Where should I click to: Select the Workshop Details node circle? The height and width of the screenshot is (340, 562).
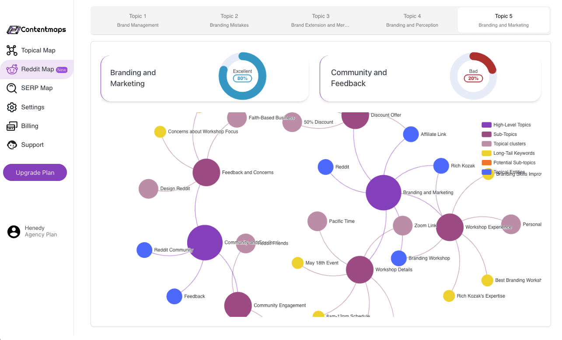tap(360, 270)
